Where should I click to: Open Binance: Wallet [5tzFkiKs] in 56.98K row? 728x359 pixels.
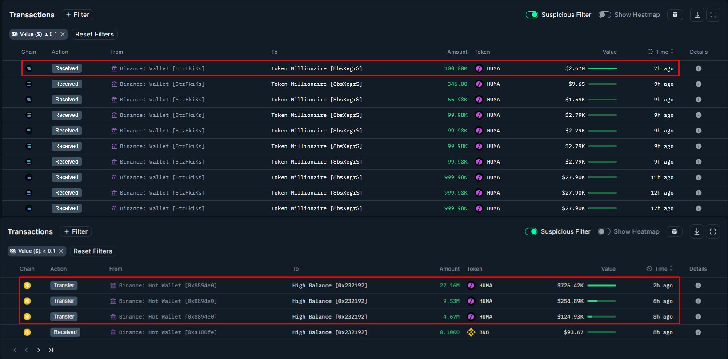pos(162,100)
